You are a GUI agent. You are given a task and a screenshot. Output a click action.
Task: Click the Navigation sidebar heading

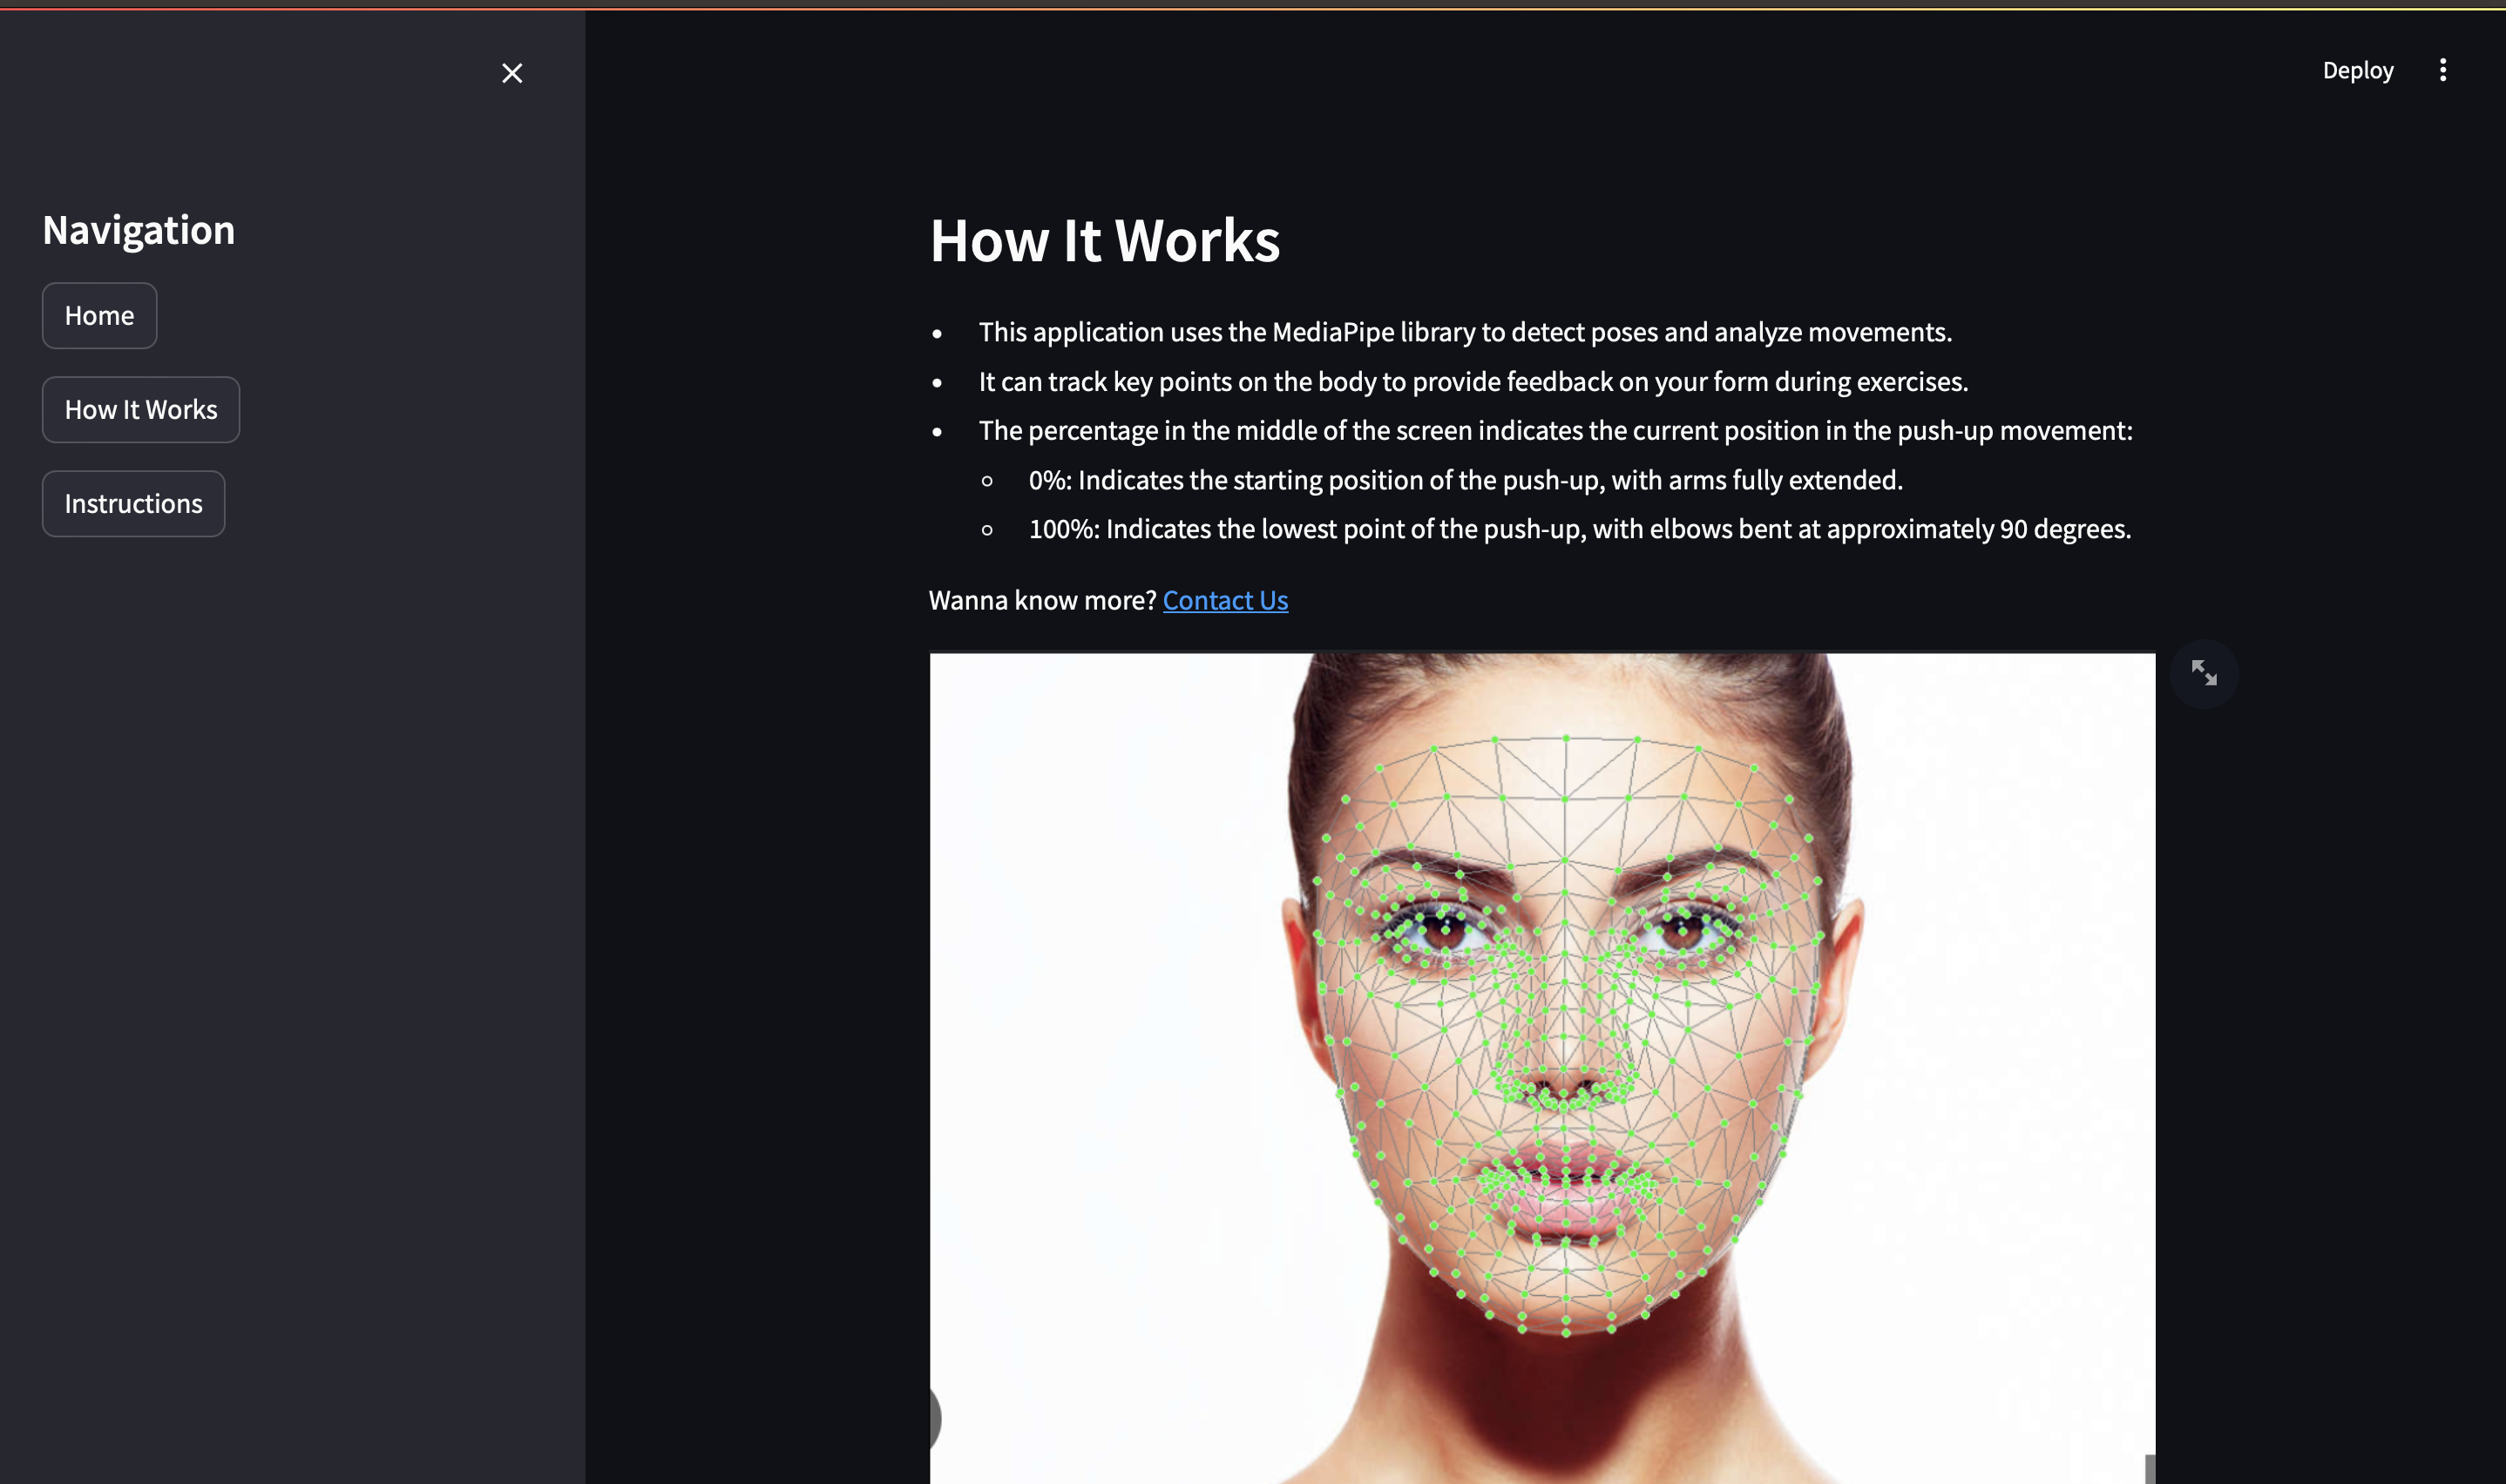[139, 231]
